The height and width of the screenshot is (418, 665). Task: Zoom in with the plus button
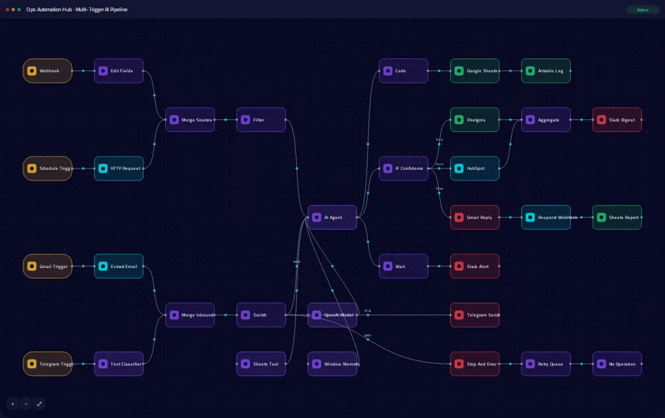13,403
